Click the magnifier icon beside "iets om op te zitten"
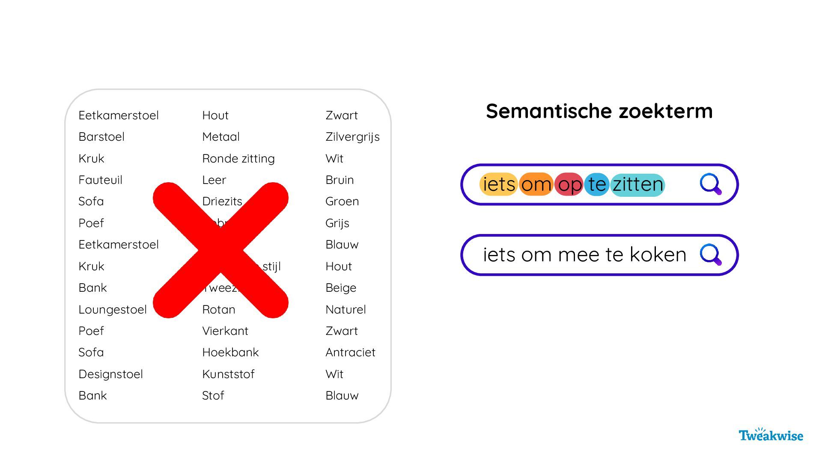The width and height of the screenshot is (822, 462). pyautogui.click(x=711, y=184)
